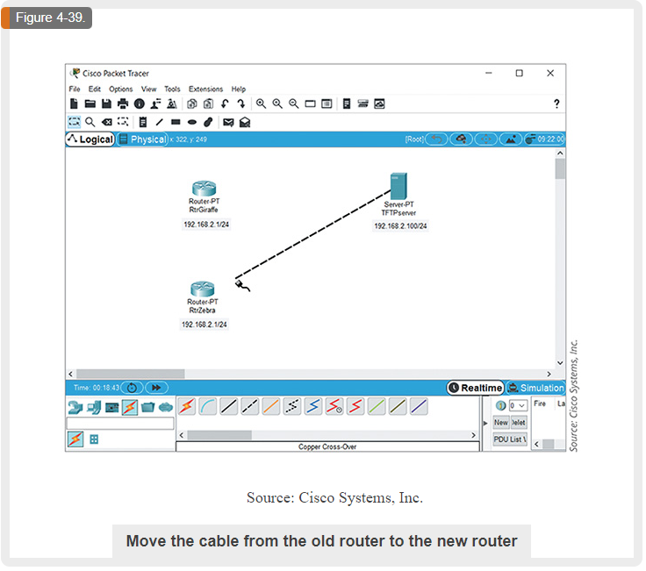Click the cable list horizontal scrollbar
The height and width of the screenshot is (571, 646).
point(219,436)
